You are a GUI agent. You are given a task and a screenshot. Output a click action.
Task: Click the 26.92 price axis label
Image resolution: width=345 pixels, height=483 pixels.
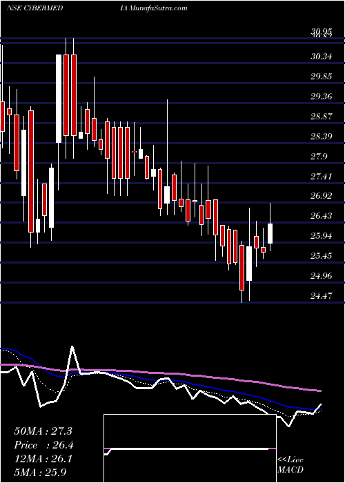(322, 196)
